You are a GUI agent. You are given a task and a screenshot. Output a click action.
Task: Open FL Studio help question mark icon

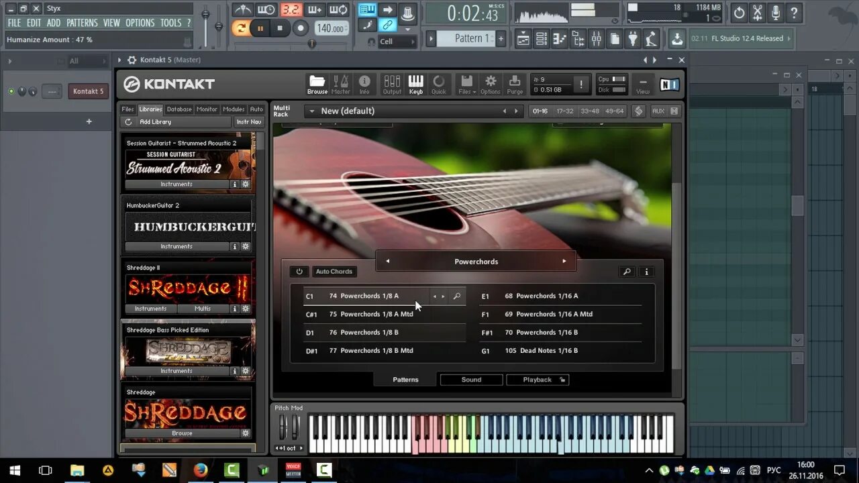(794, 12)
